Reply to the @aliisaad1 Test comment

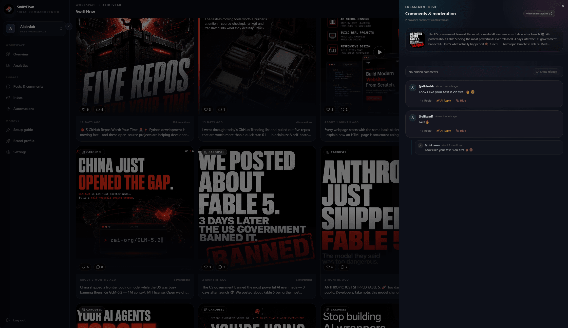click(426, 131)
